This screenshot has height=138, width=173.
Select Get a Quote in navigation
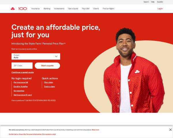73,9
